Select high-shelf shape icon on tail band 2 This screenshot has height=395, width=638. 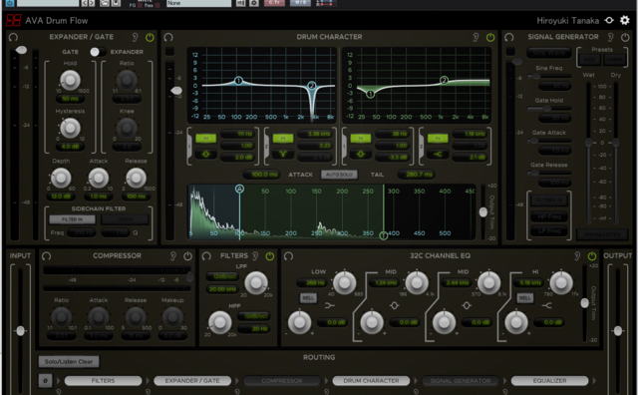click(x=438, y=155)
